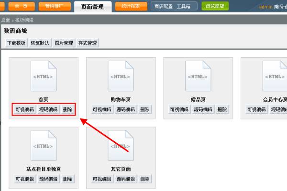This screenshot has height=191, width=287.
Task: Go to 桌面 in breadcrumb
Action: tap(5, 20)
